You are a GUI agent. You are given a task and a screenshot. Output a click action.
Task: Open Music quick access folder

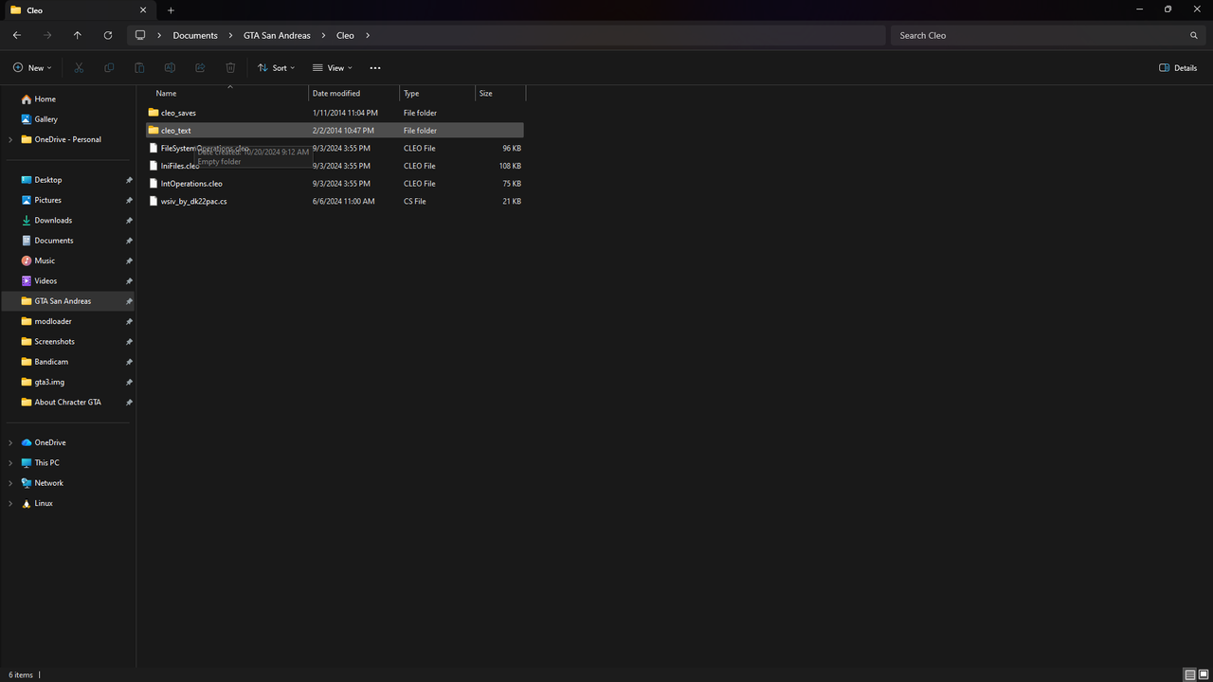45,260
